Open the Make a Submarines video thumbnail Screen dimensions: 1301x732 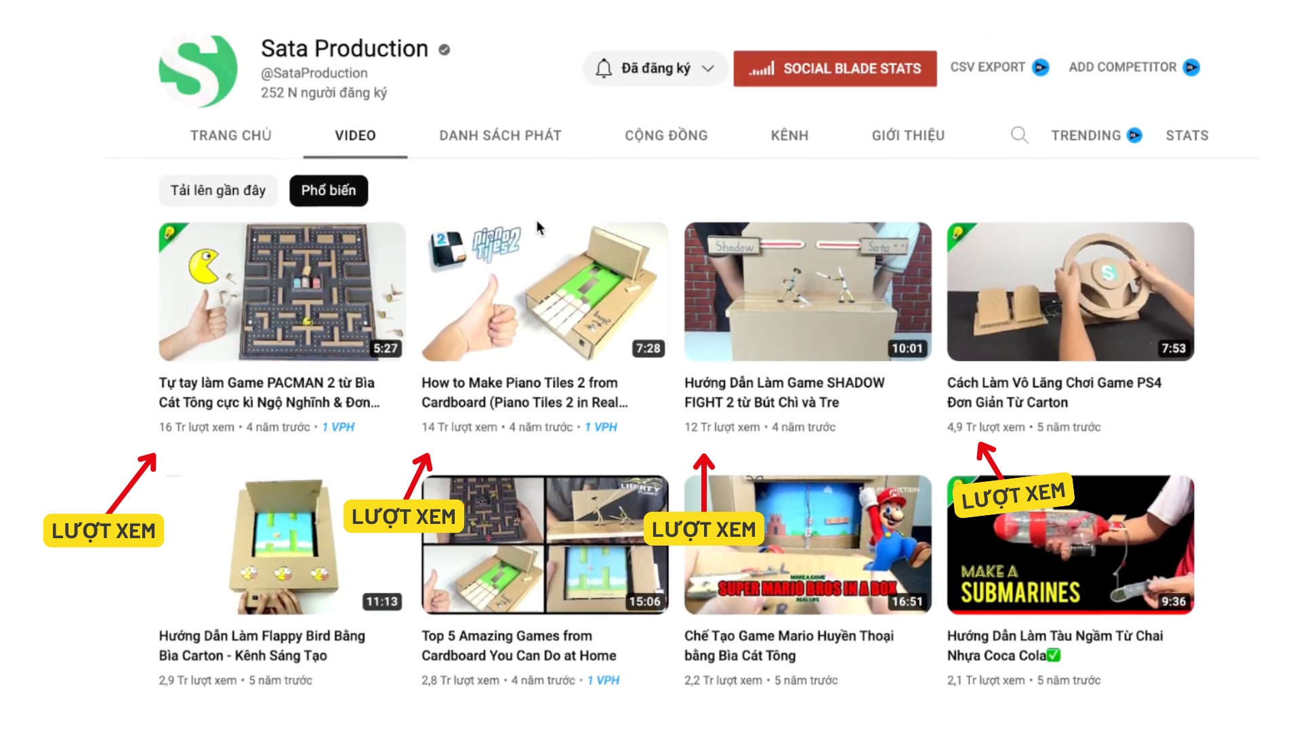click(1071, 545)
